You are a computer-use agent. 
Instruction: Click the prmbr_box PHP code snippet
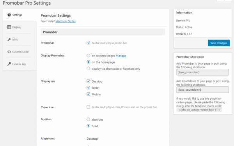pyautogui.click(x=199, y=110)
